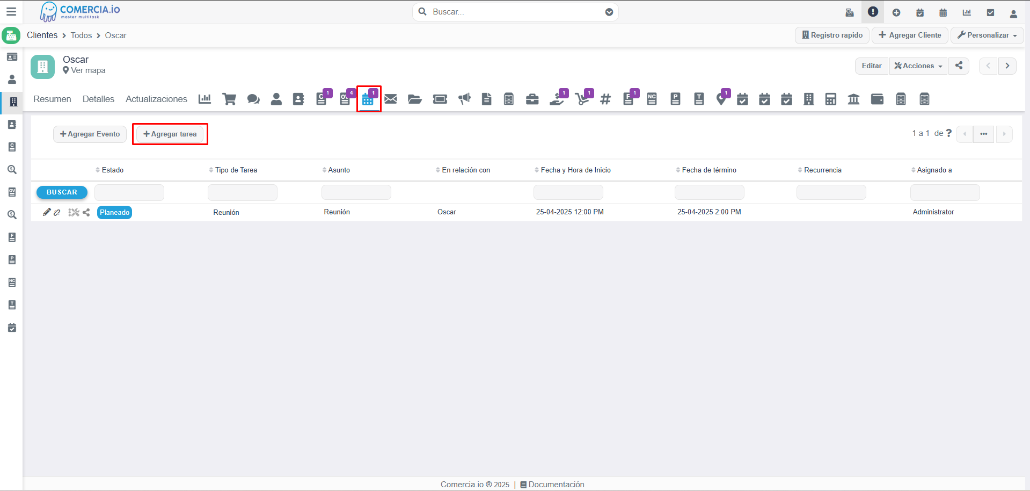Click the plus-circle quick create icon
This screenshot has width=1030, height=491.
click(896, 12)
